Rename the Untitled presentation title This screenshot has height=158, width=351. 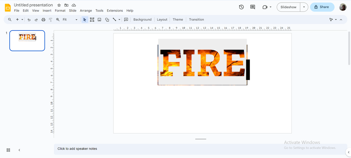coord(33,5)
